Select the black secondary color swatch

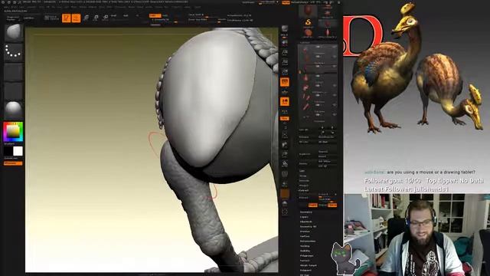[8, 151]
